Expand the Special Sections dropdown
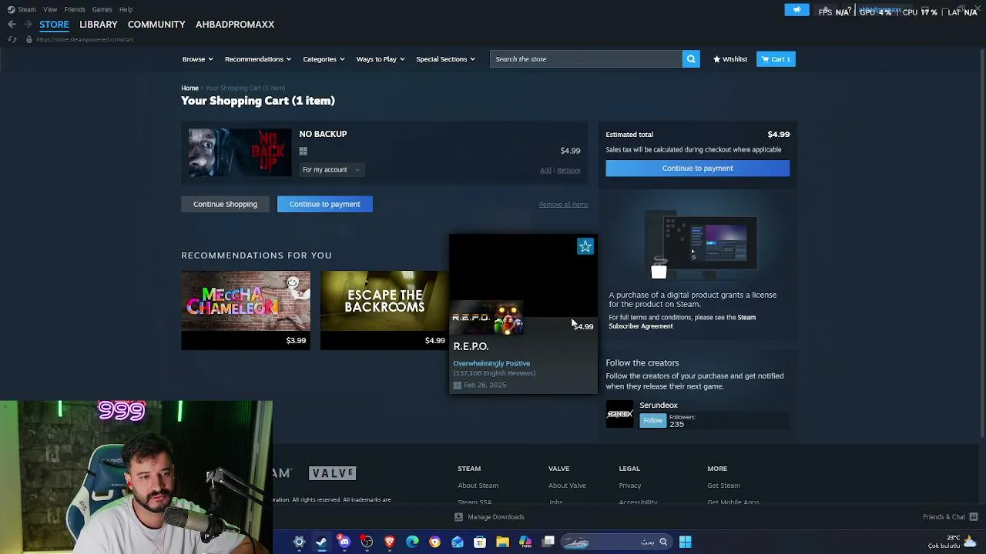 (x=445, y=59)
